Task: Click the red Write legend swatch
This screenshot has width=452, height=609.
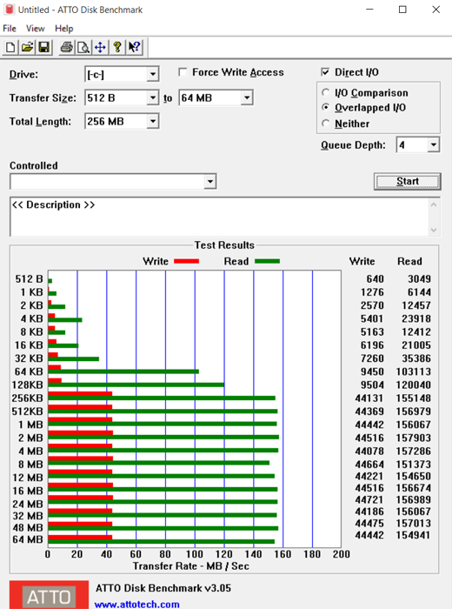Action: tap(186, 261)
